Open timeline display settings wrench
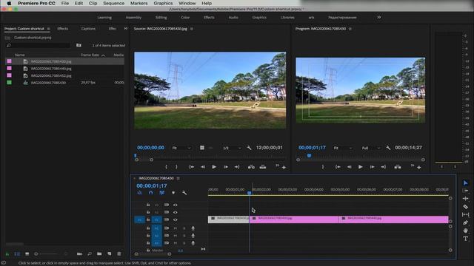Image resolution: width=474 pixels, height=266 pixels. coord(184,193)
